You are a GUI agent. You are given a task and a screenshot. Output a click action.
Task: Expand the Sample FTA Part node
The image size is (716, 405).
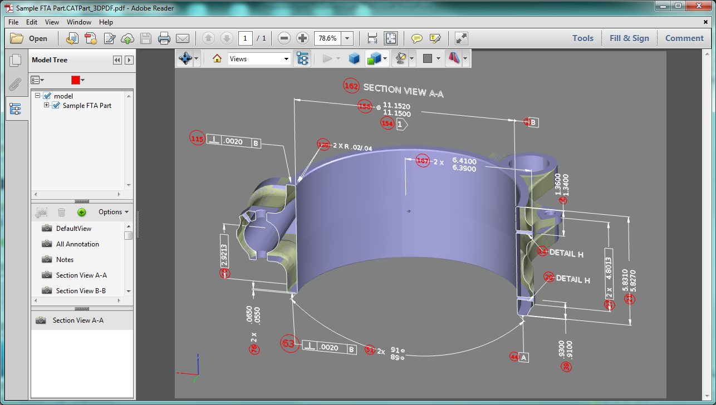coord(47,105)
